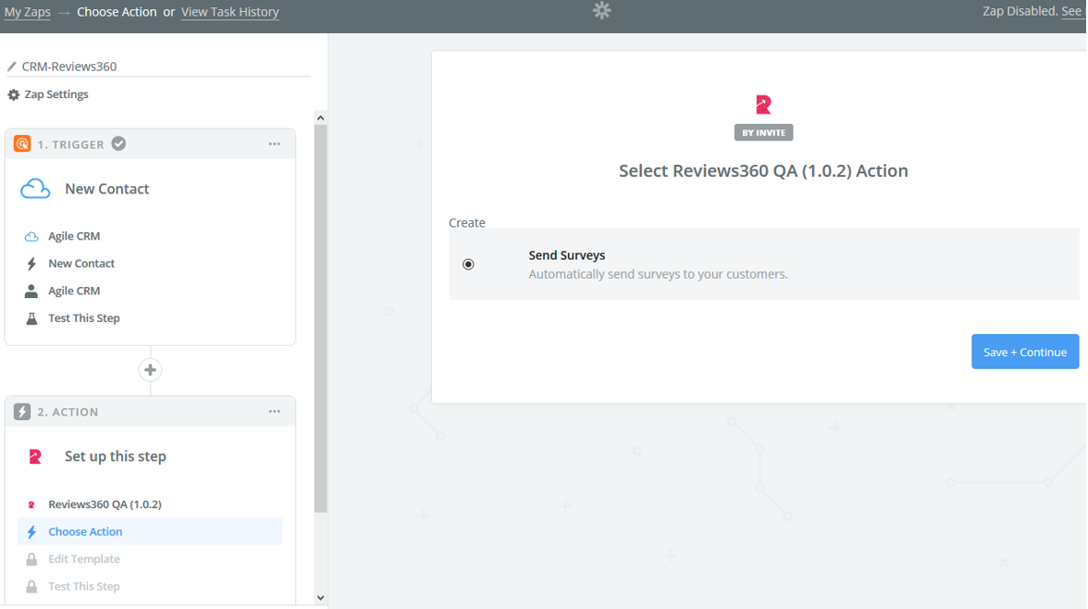This screenshot has width=1088, height=609.
Task: Select the Send Surveys radio button
Action: tap(469, 264)
